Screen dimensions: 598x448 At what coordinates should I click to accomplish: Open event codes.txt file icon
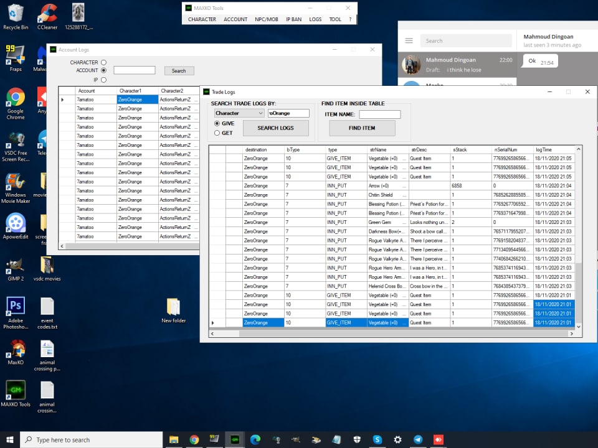(47, 313)
